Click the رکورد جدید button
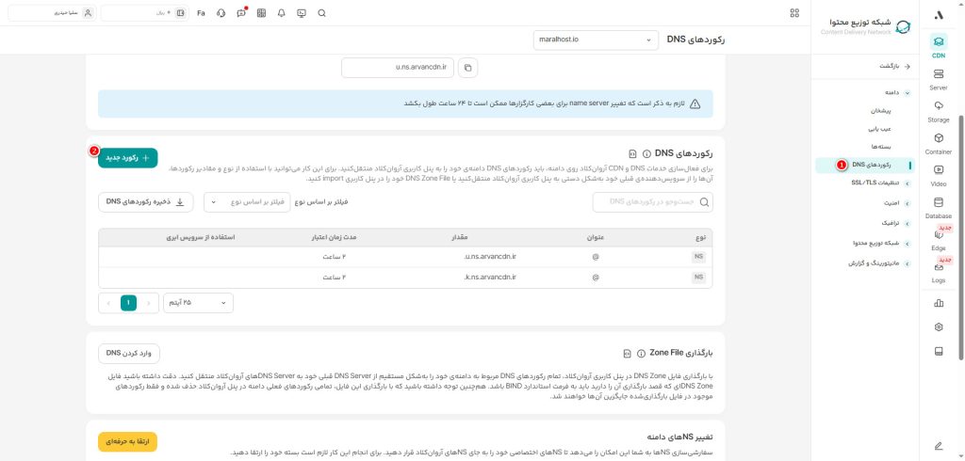The width and height of the screenshot is (965, 461). 127,158
